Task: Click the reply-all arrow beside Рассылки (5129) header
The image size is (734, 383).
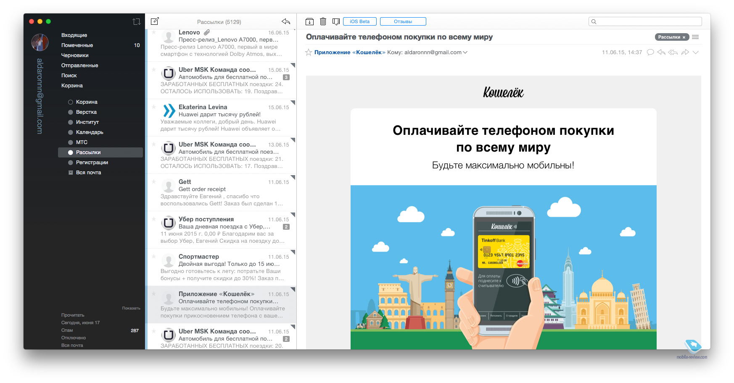Action: [286, 21]
